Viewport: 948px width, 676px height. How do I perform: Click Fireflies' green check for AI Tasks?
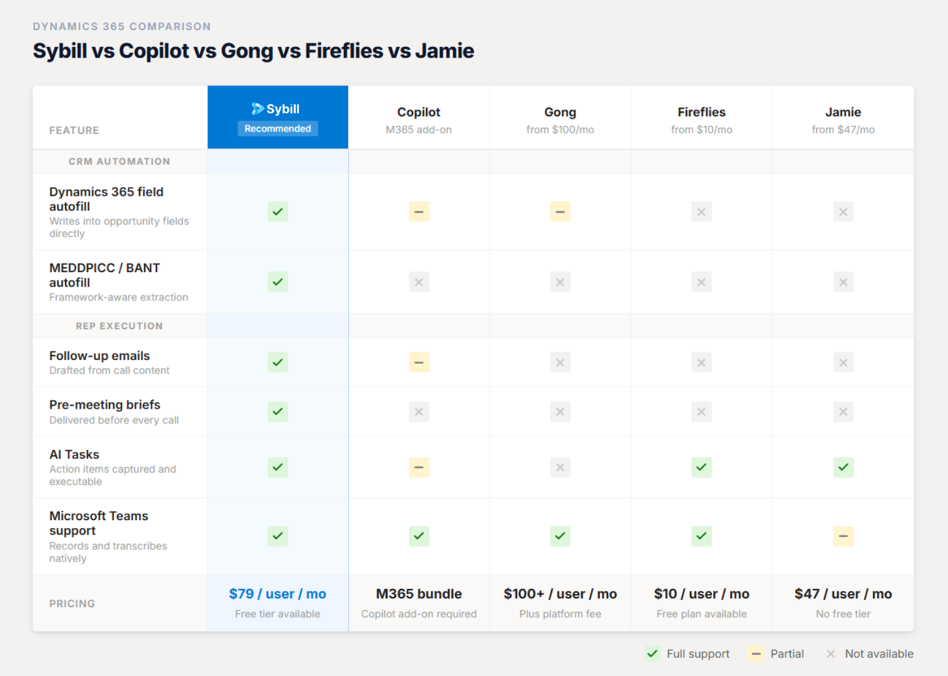(x=701, y=467)
